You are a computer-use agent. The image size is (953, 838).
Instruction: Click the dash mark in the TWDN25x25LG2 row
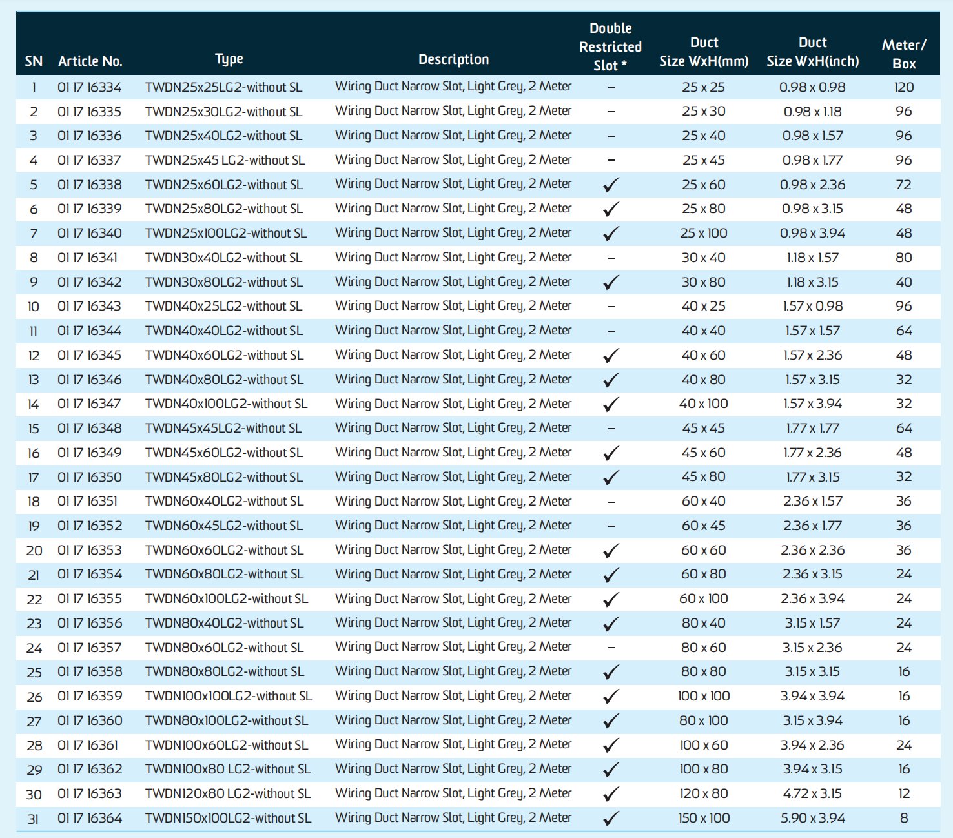coord(611,87)
